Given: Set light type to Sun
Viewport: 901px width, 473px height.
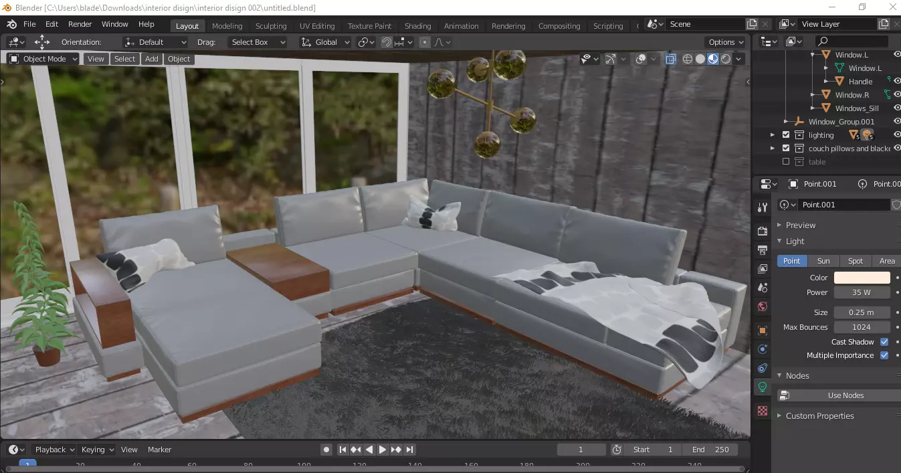Looking at the screenshot, I should tap(823, 261).
